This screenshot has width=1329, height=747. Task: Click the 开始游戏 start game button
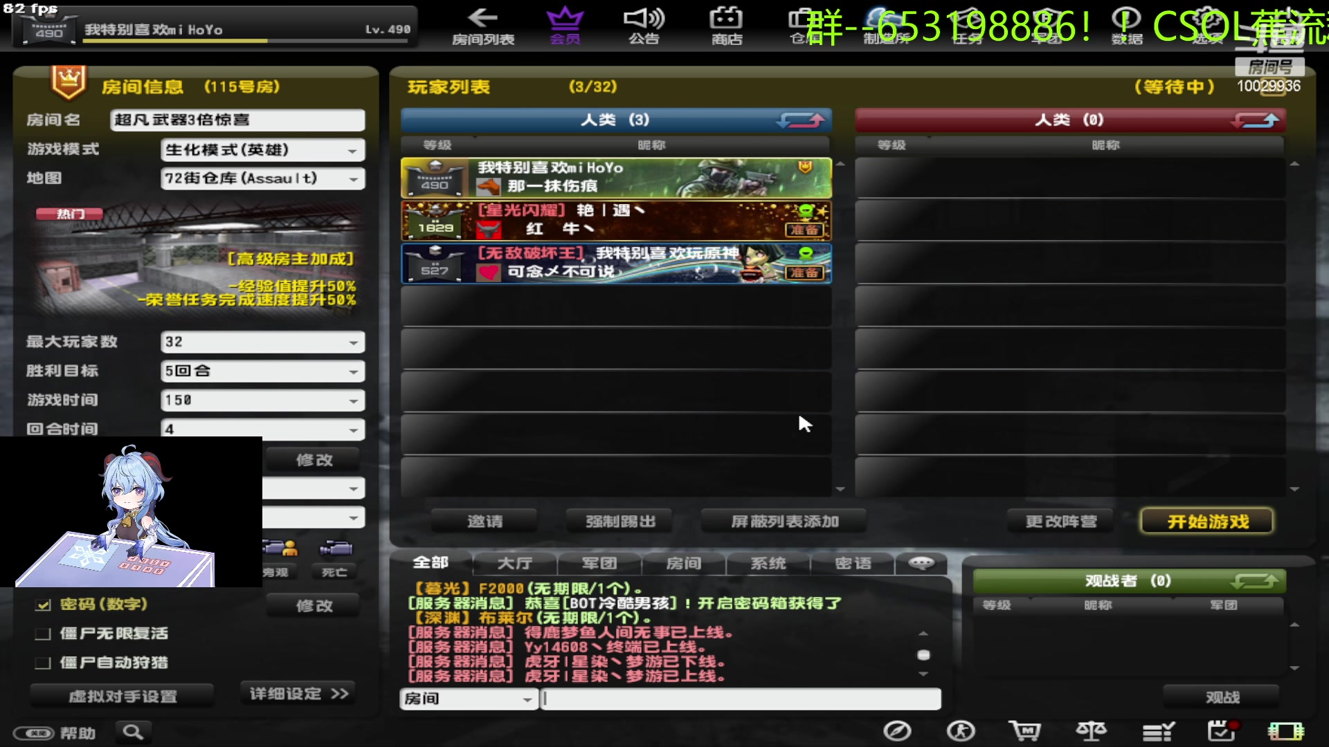pos(1208,522)
